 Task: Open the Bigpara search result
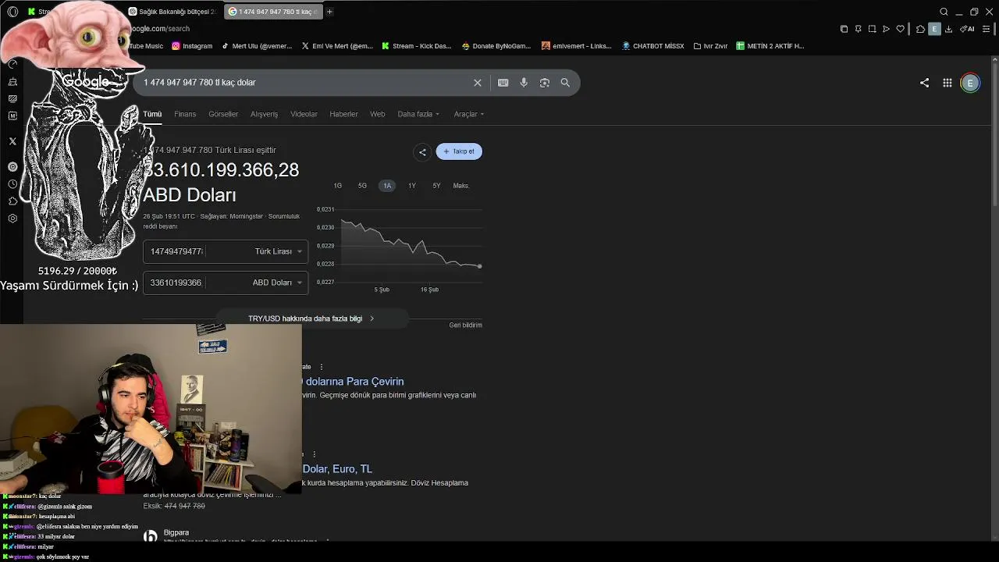pos(176,532)
